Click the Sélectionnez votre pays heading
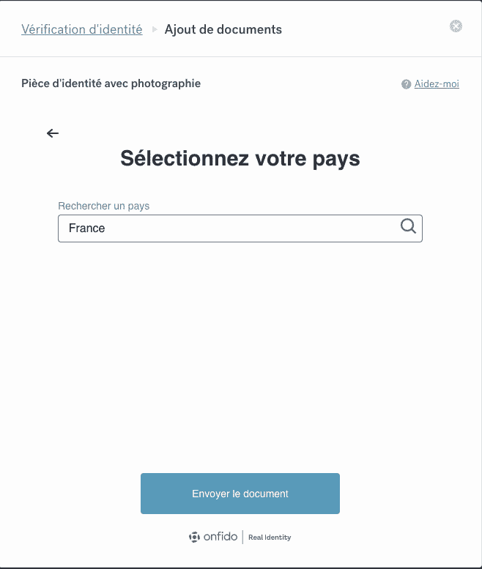 click(x=240, y=158)
